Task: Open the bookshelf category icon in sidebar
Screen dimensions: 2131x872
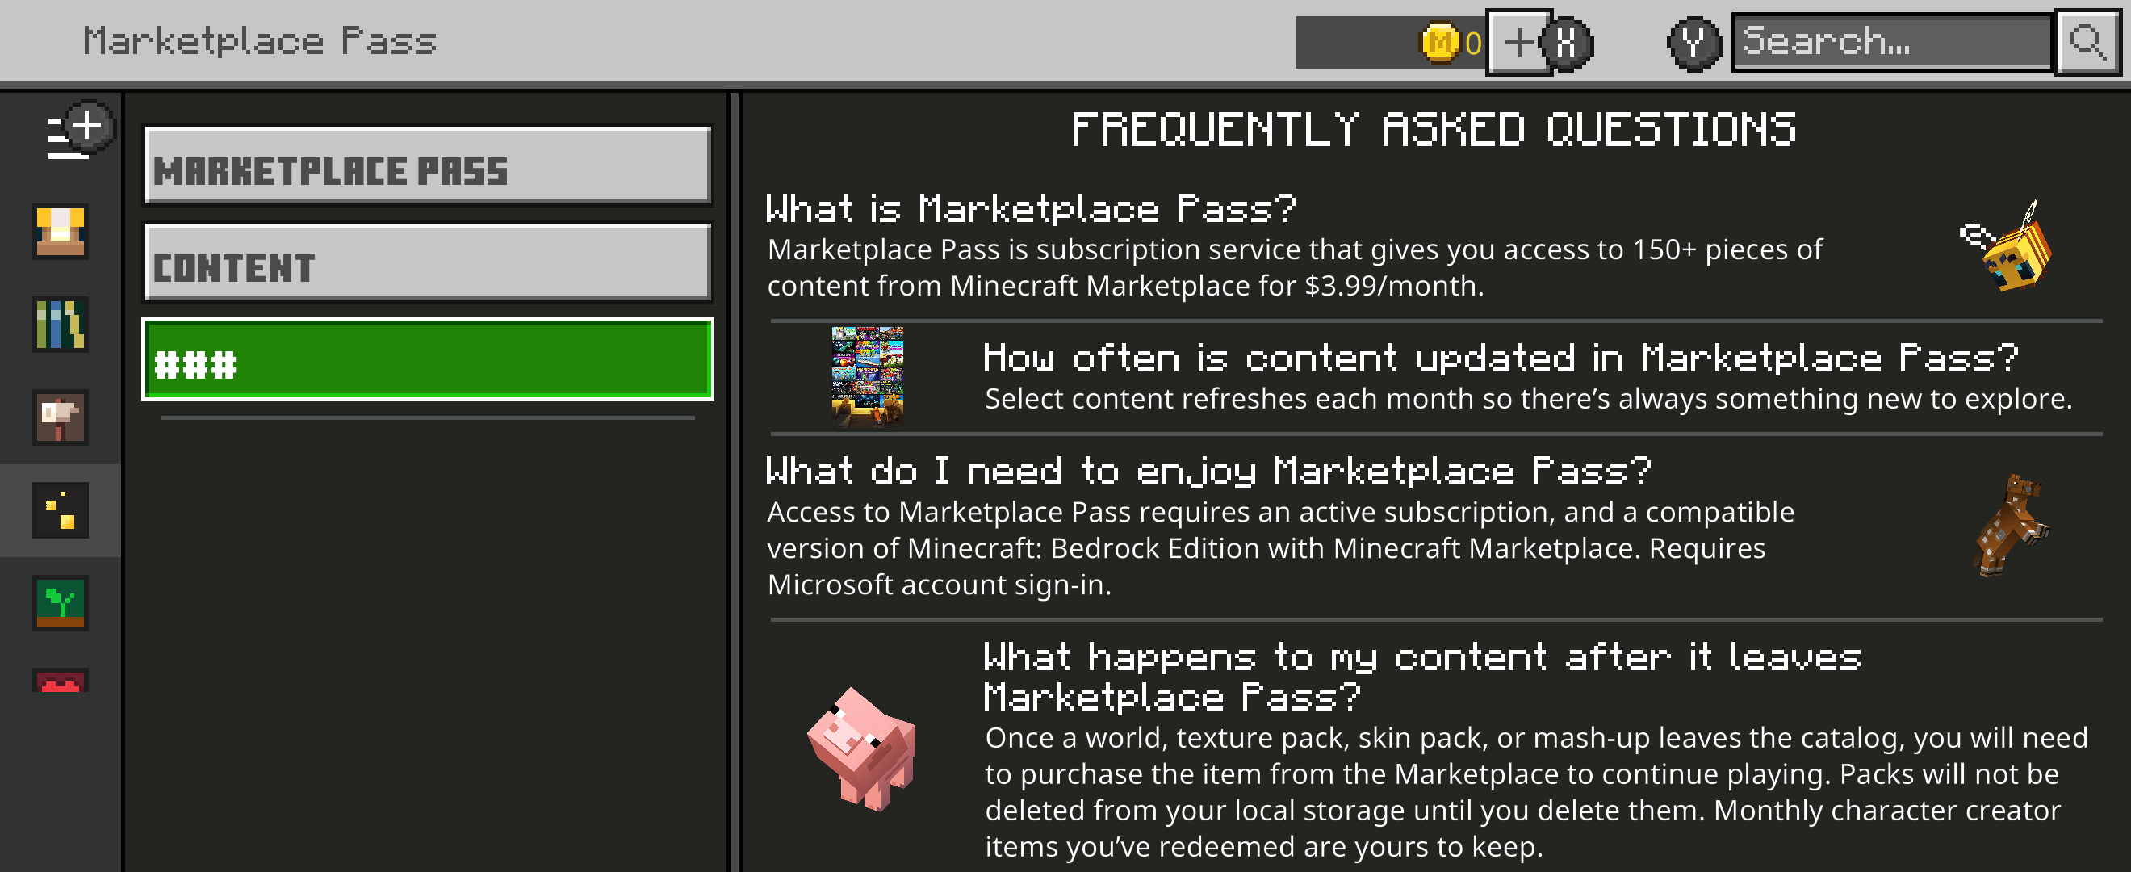Action: click(61, 325)
